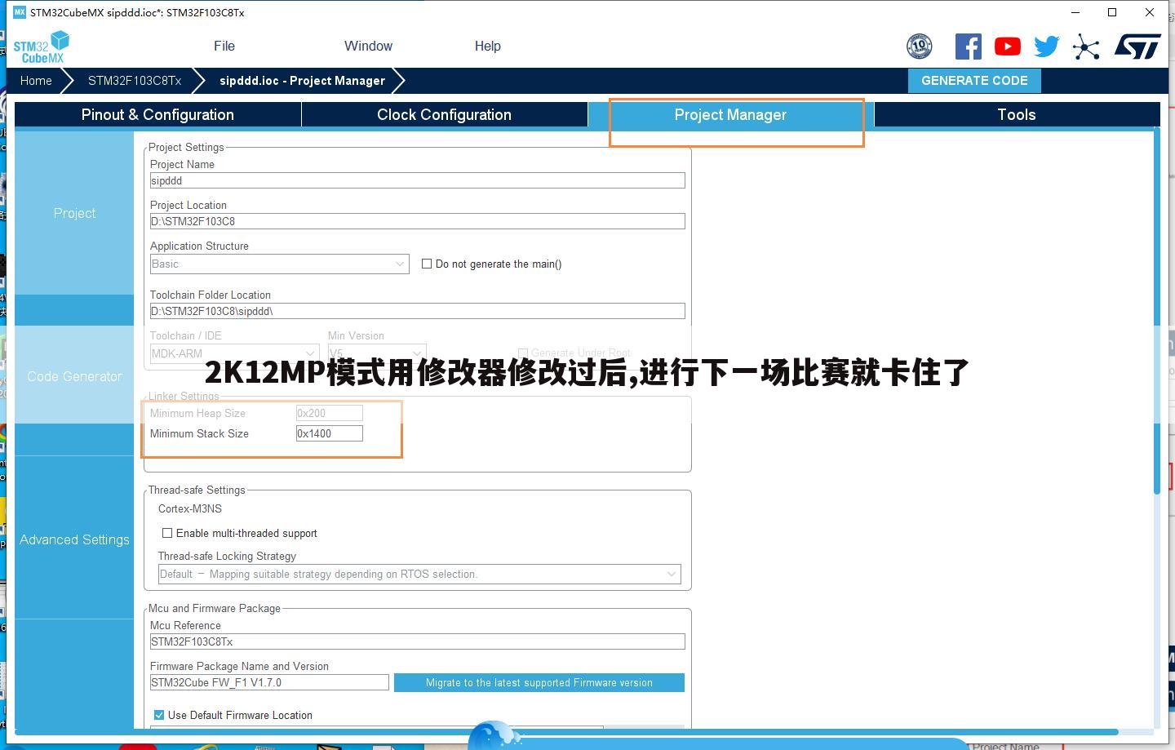The width and height of the screenshot is (1175, 750).
Task: Open the File menu
Action: point(224,47)
